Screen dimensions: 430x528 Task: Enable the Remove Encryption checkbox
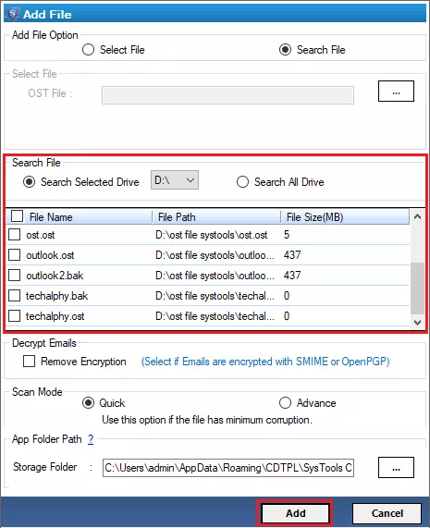pos(29,362)
